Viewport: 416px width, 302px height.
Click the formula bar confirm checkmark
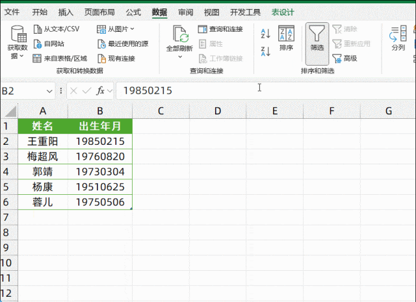pyautogui.click(x=86, y=91)
